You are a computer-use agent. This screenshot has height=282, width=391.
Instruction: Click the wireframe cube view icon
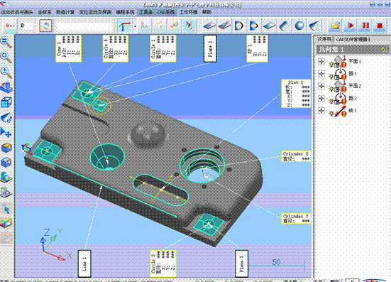coord(6,102)
